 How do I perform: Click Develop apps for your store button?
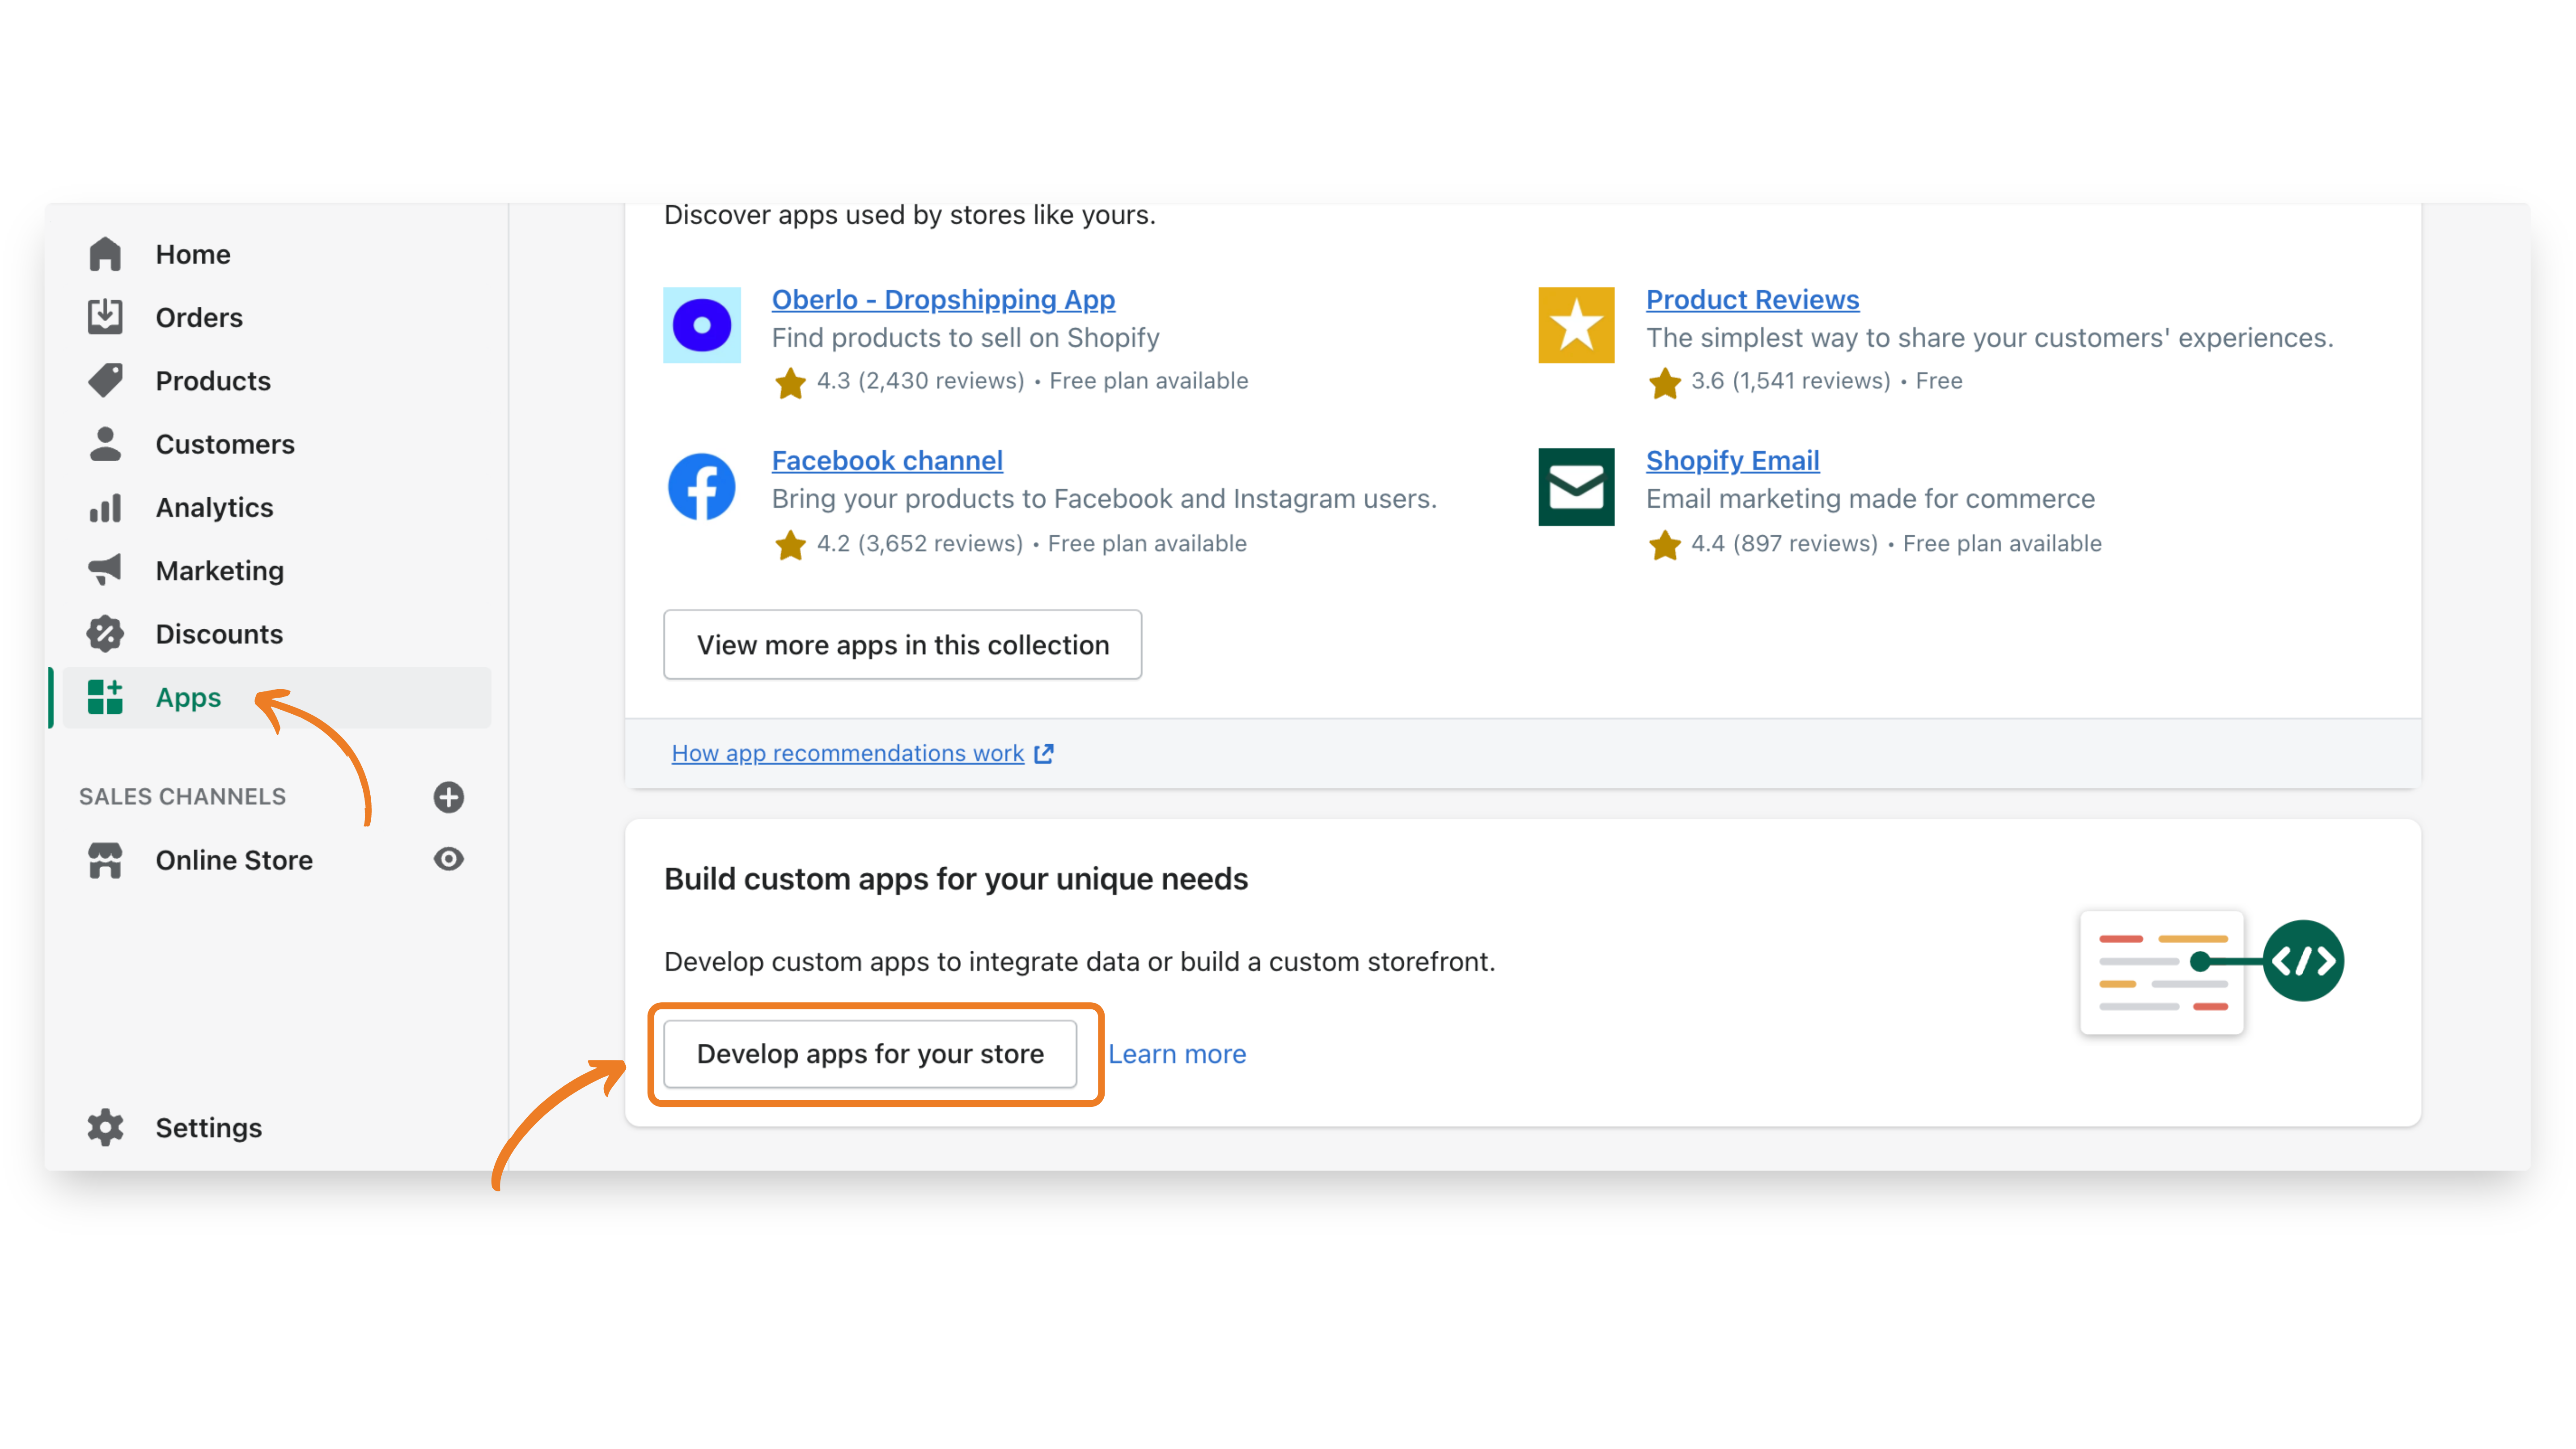[870, 1054]
